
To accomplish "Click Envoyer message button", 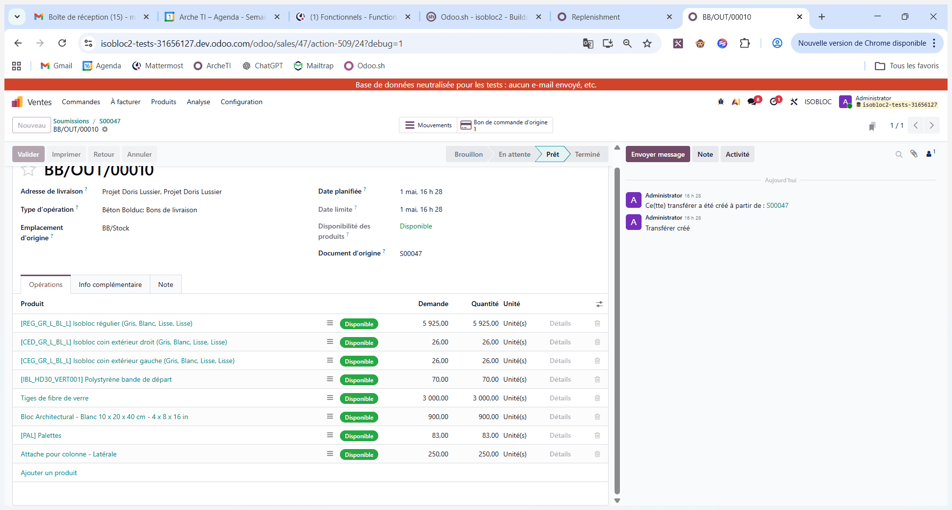I will (x=658, y=154).
